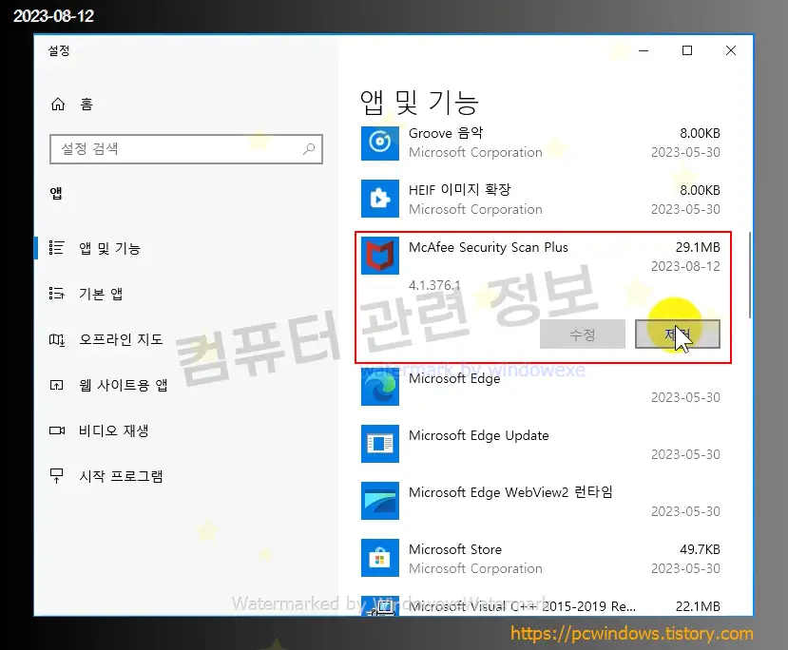
Task: Click the McAfee version 4.1.376.1 text
Action: click(x=434, y=285)
